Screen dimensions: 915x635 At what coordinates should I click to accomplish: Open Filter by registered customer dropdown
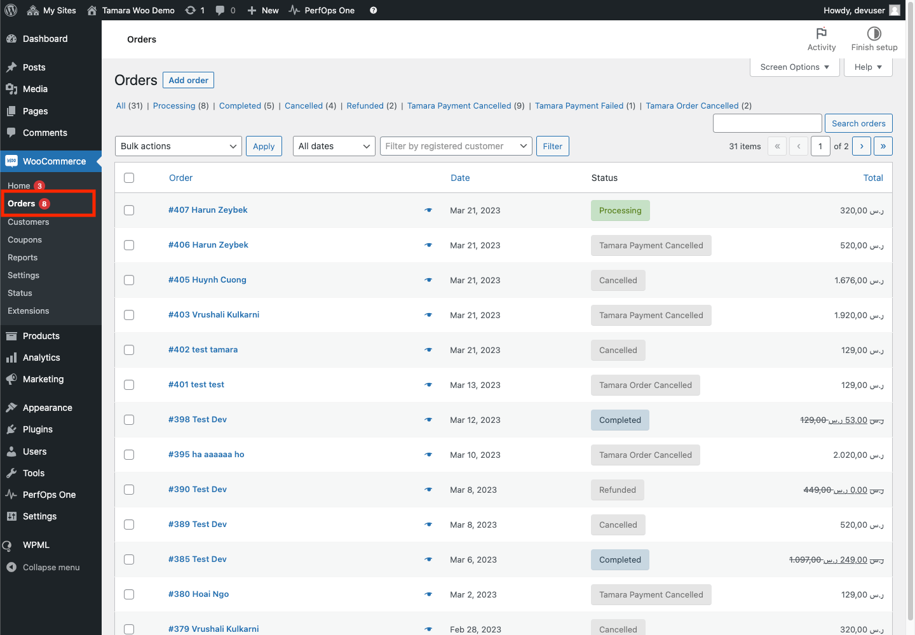(x=456, y=146)
